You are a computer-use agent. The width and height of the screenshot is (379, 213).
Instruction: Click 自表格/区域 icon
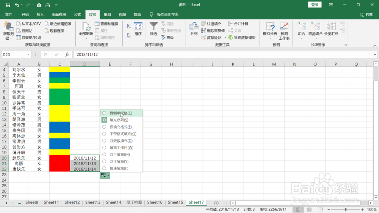tap(18, 37)
